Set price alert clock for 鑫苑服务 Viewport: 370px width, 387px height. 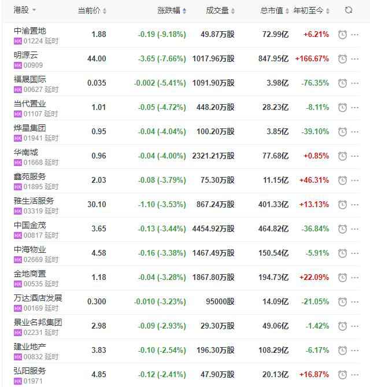[x=342, y=180]
